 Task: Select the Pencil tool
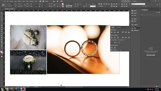pyautogui.click(x=2, y=28)
